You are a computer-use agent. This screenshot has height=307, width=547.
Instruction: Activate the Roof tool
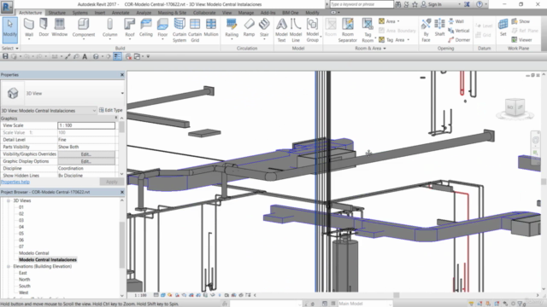(129, 28)
